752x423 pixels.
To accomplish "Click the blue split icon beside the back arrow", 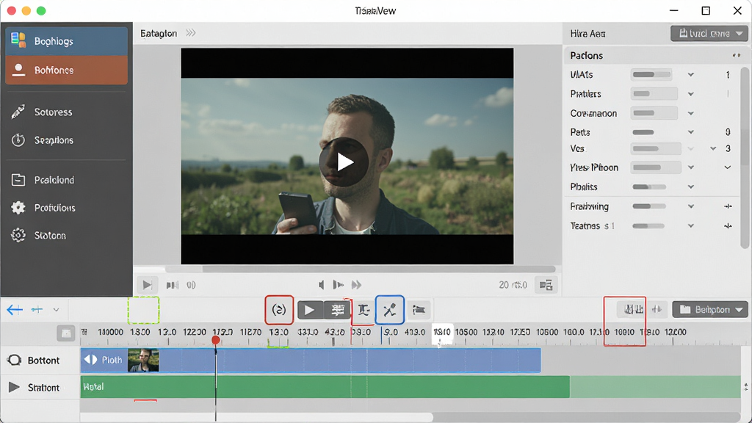I will [x=37, y=310].
